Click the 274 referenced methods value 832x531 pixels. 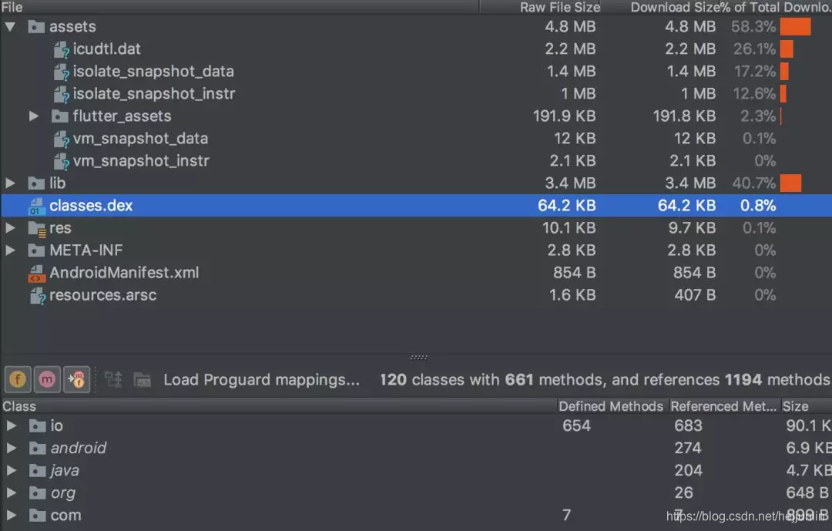688,449
